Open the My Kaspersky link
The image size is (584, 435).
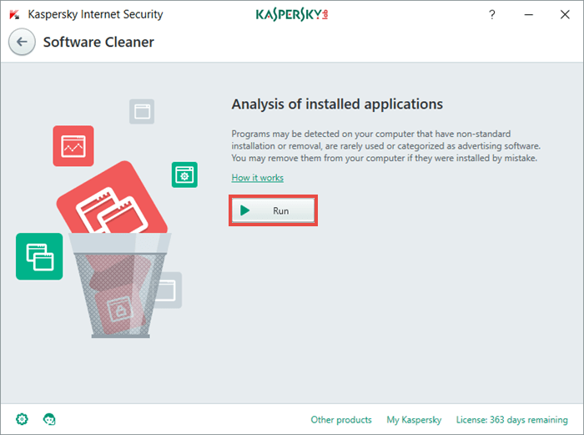(x=414, y=420)
